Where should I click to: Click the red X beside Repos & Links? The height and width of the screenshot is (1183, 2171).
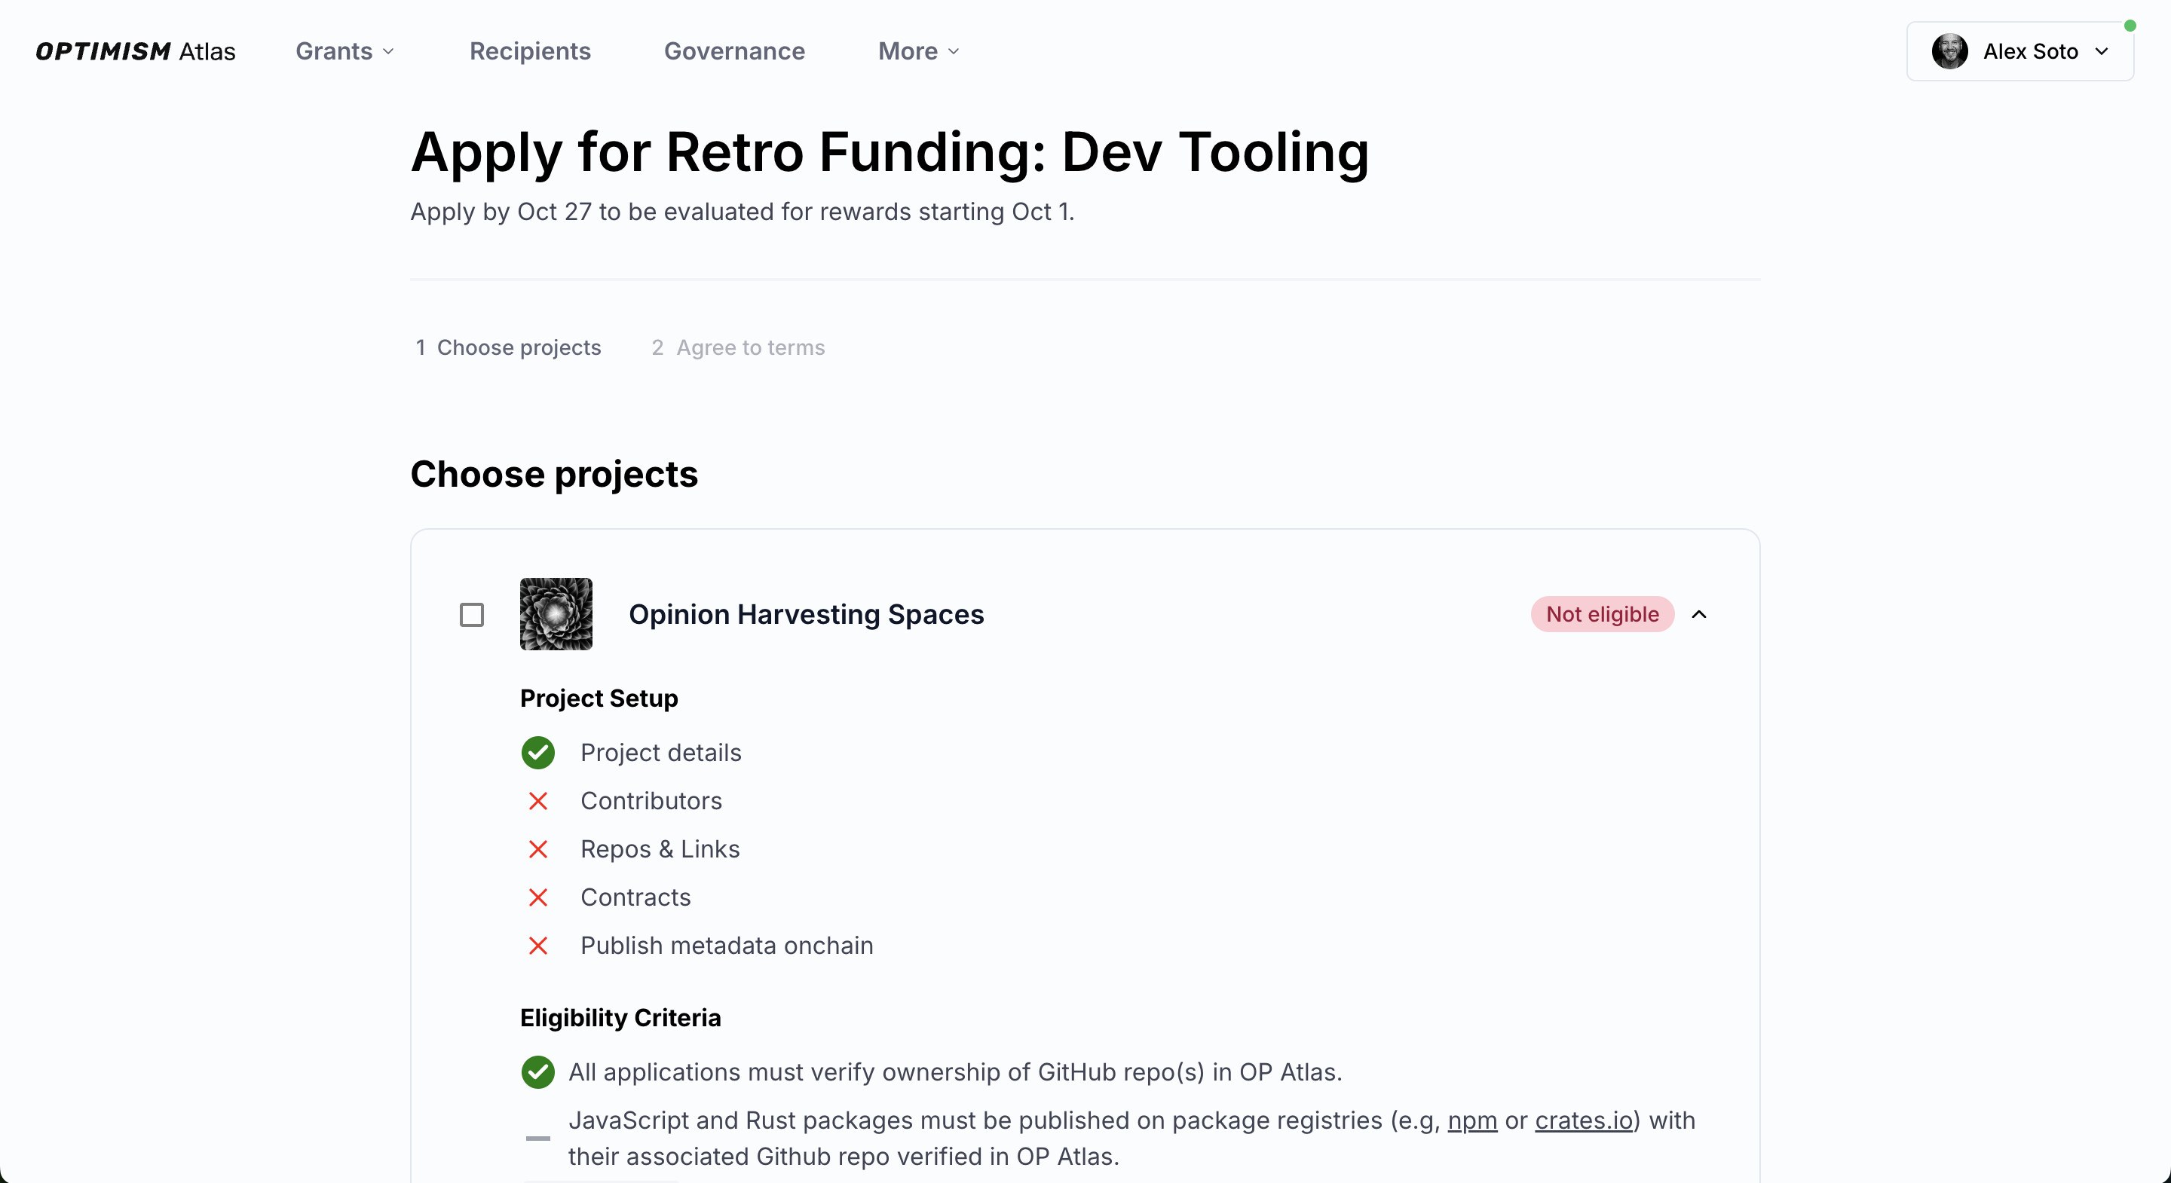[537, 848]
